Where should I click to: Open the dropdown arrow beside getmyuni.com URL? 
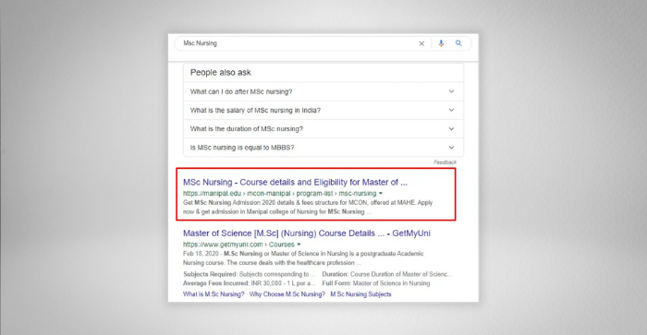(x=299, y=245)
